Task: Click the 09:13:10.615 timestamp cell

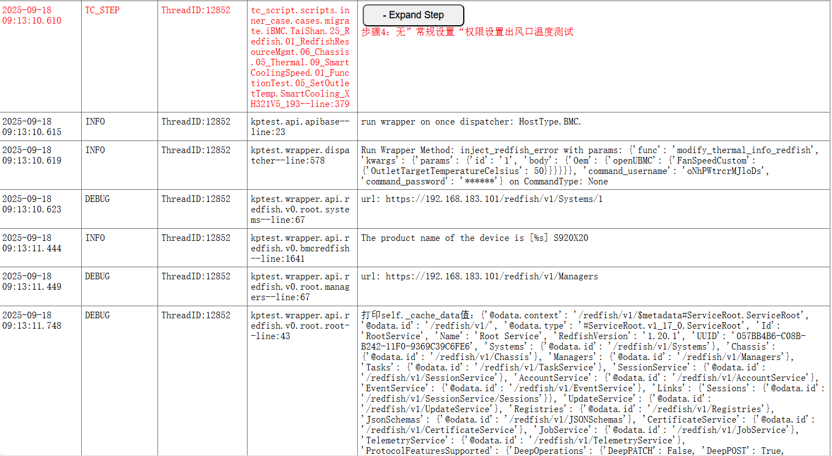Action: pyautogui.click(x=32, y=127)
